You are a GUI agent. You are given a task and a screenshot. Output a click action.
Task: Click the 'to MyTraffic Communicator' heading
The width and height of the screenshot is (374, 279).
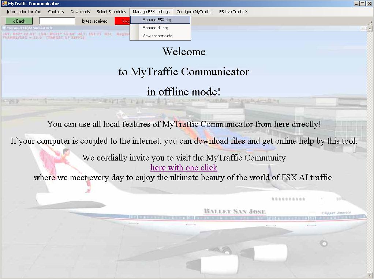point(184,72)
